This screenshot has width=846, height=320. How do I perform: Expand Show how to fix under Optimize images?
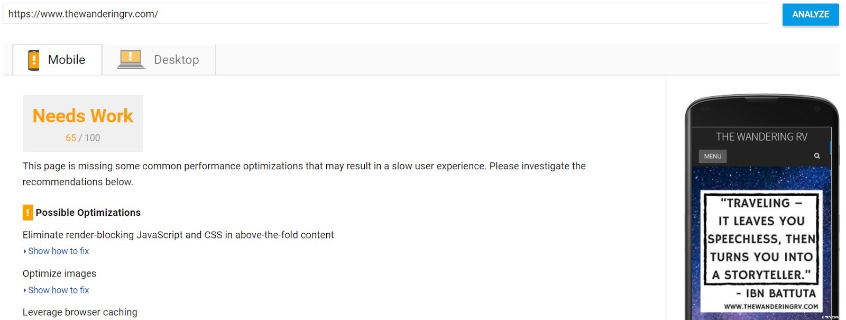pos(58,290)
